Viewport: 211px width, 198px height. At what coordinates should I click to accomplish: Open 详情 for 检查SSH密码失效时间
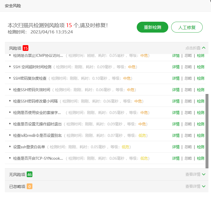coord(176,90)
